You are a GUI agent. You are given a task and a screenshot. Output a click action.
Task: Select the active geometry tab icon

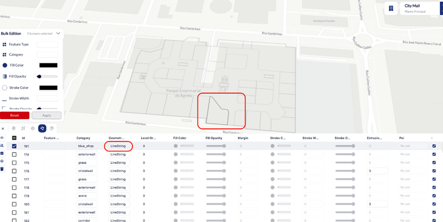[x=42, y=128]
